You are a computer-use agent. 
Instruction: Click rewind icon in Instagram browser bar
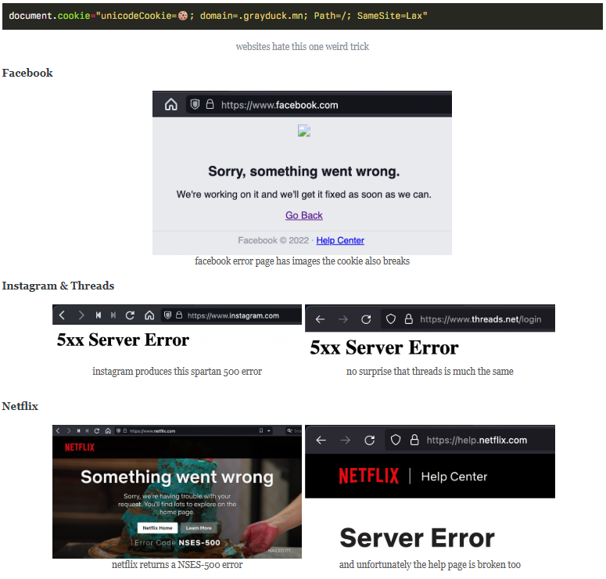[x=99, y=315]
